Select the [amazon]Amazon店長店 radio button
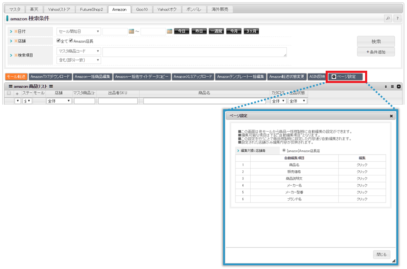The height and width of the screenshot is (269, 407). coord(284,150)
